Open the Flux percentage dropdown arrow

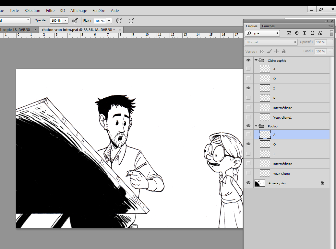pos(109,20)
